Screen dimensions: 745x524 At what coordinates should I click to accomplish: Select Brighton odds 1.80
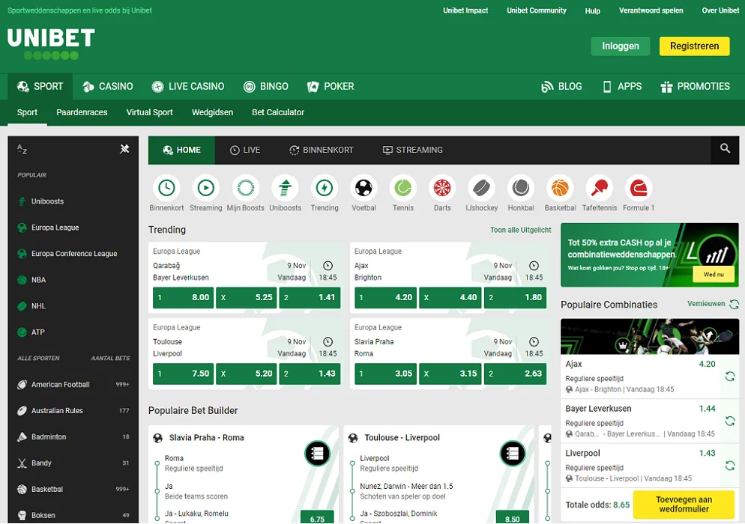point(515,298)
